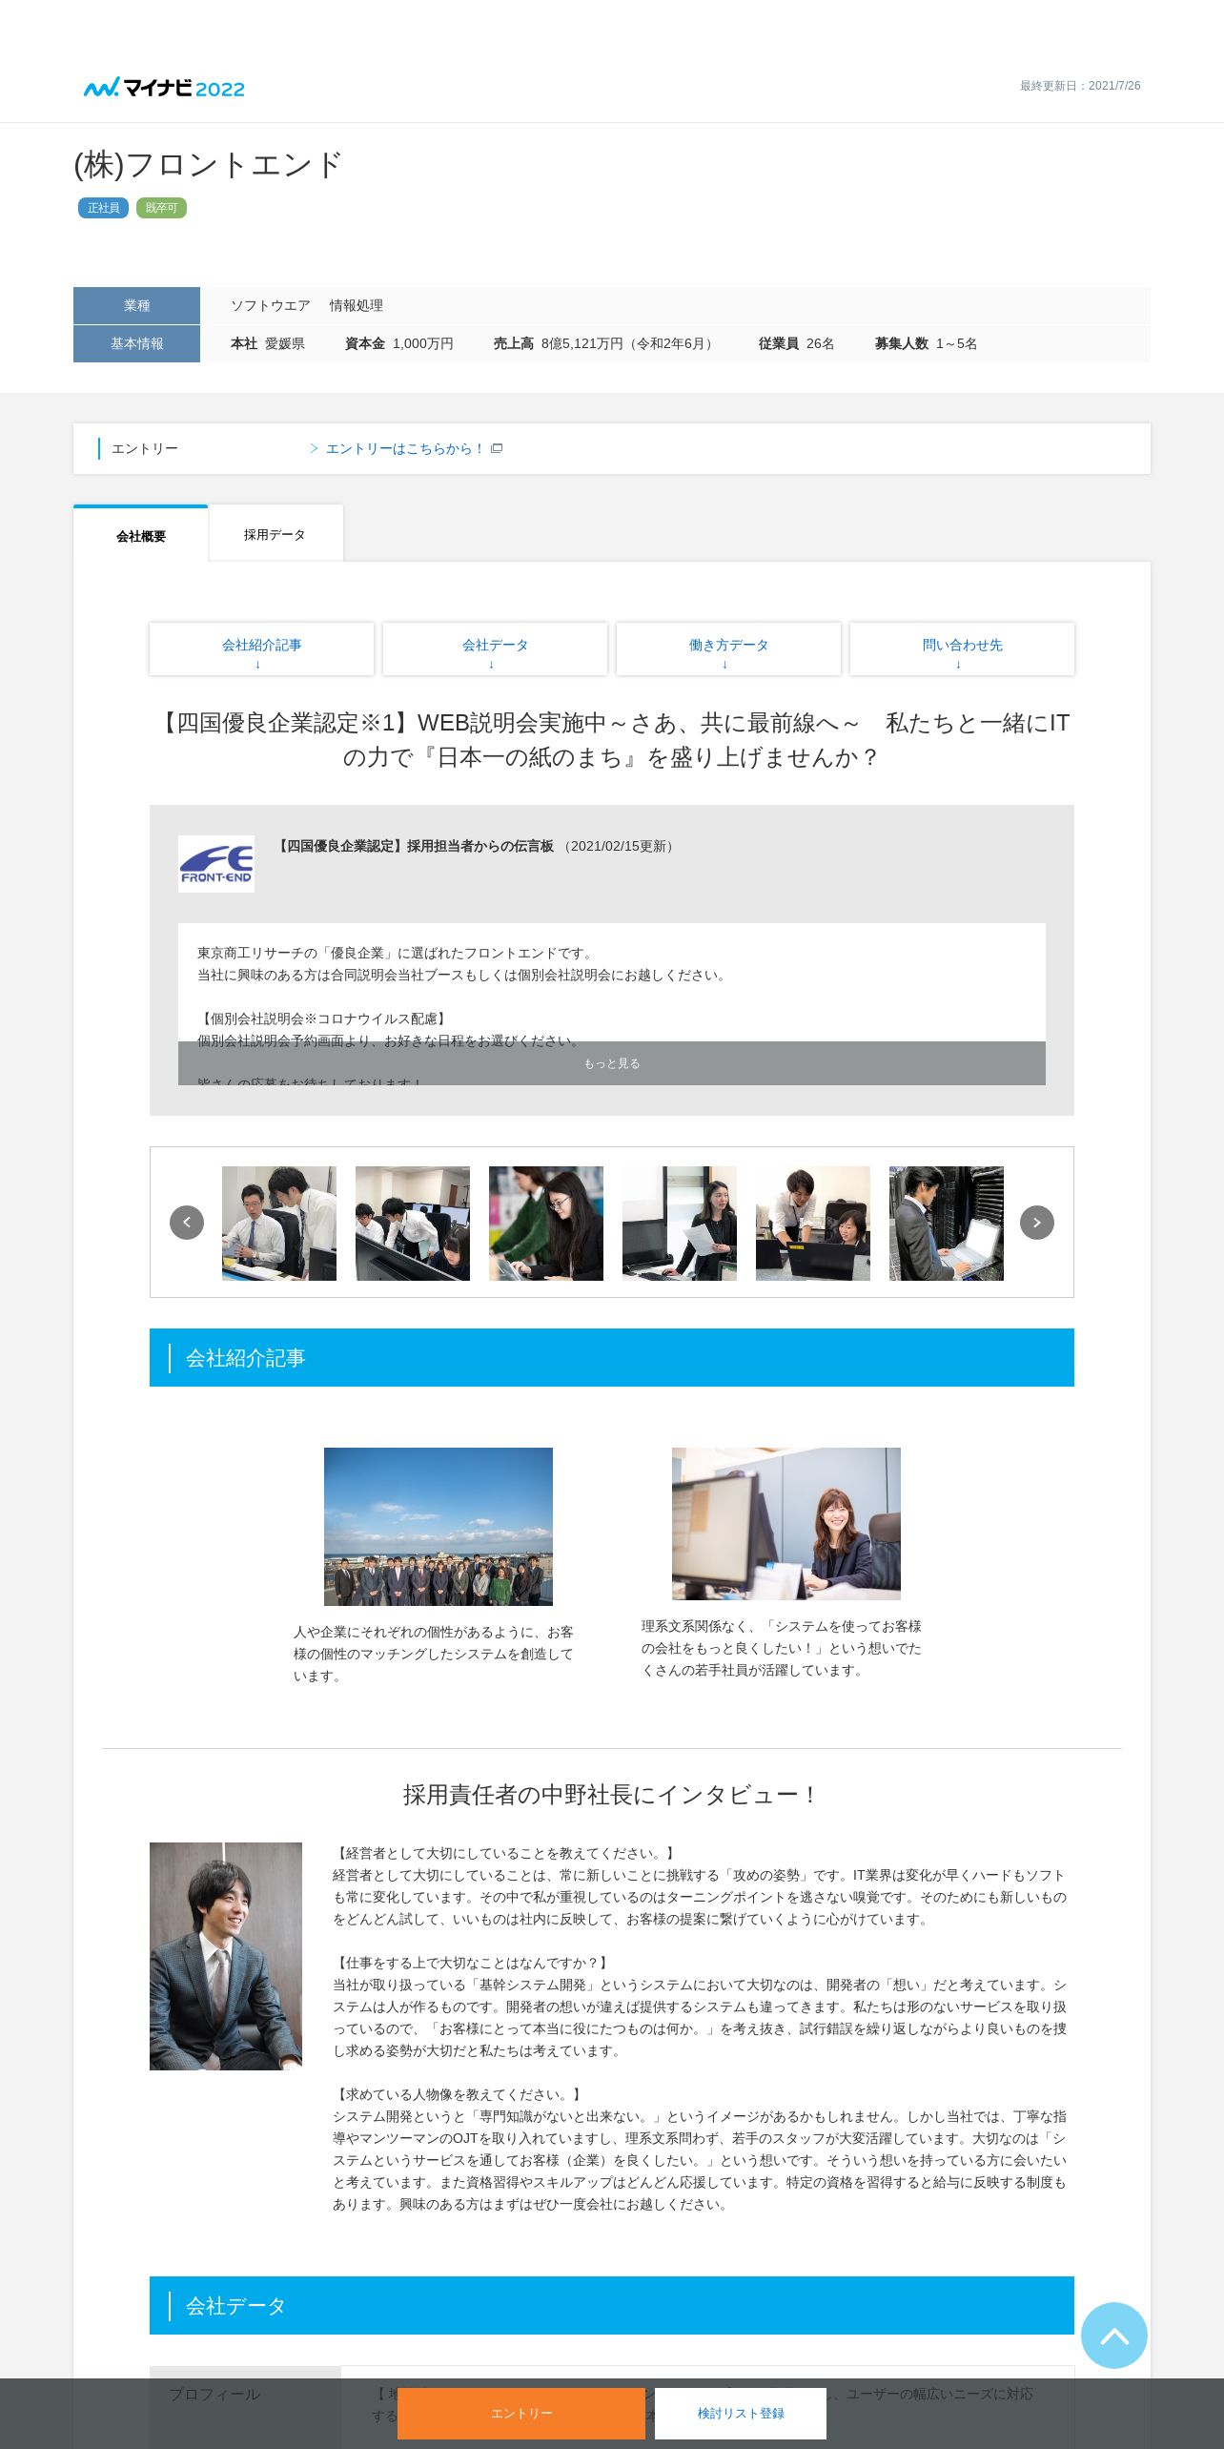
Task: Click the 中野社長 portrait photo
Action: (226, 1955)
